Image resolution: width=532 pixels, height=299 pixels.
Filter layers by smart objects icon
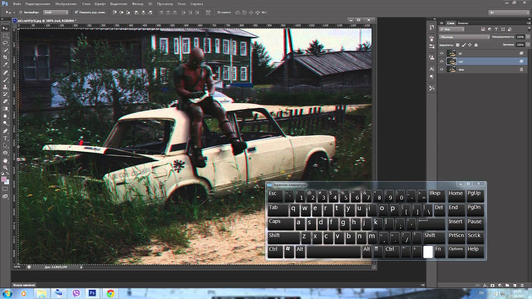510,29
